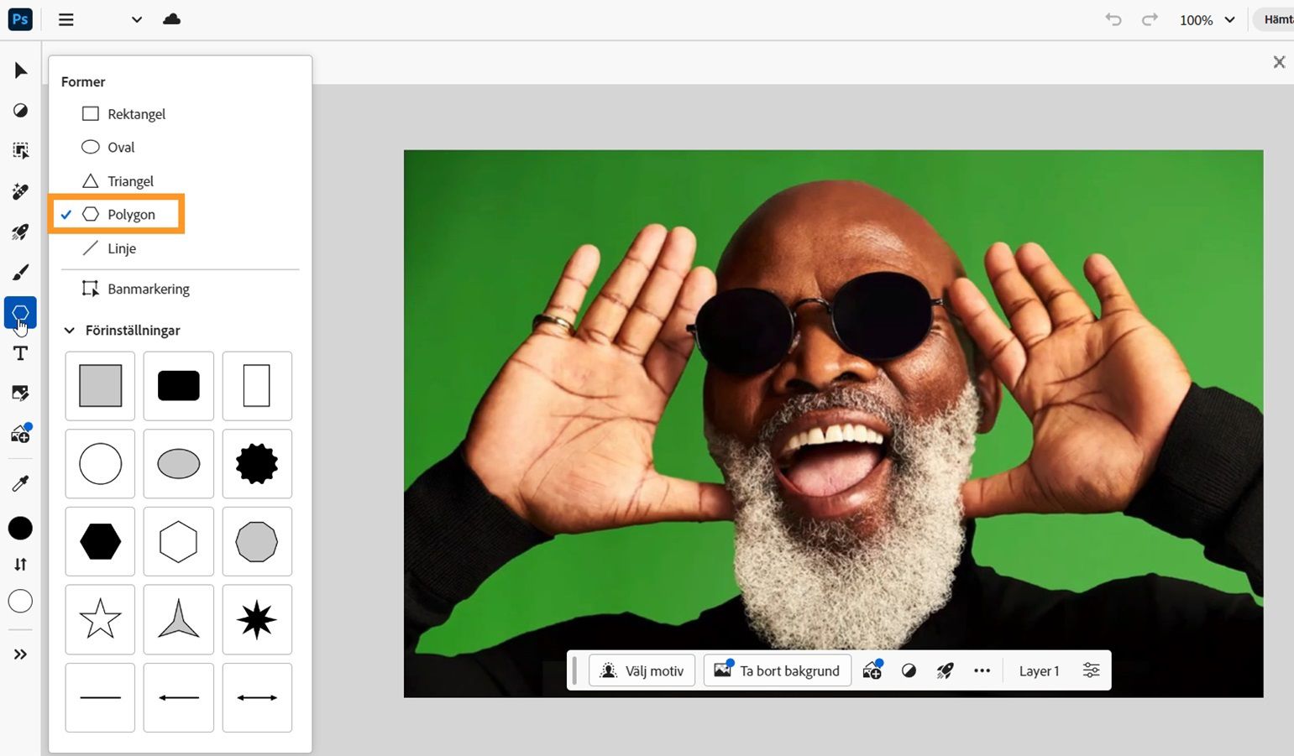Select the Spot Healing brush tool
This screenshot has width=1294, height=756.
tap(20, 191)
